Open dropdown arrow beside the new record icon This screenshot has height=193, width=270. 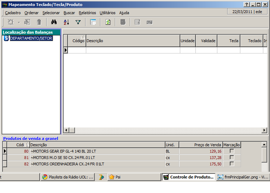[x=19, y=22]
